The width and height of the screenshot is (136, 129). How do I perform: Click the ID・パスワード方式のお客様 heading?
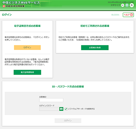click(68, 87)
